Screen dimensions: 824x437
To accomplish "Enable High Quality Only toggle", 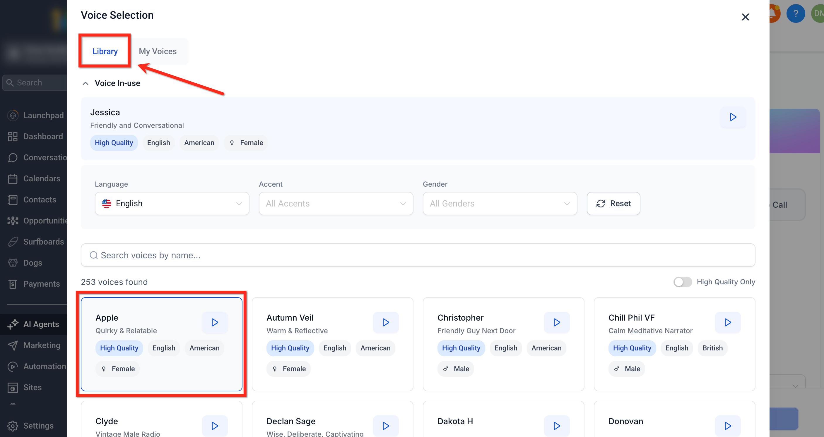I will 682,282.
